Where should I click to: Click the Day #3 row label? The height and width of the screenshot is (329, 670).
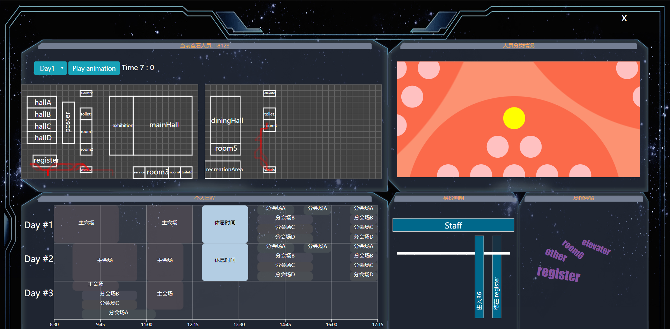pyautogui.click(x=38, y=293)
